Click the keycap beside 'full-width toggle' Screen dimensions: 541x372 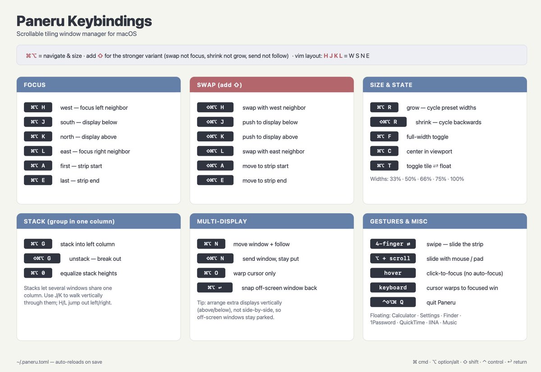pyautogui.click(x=384, y=136)
